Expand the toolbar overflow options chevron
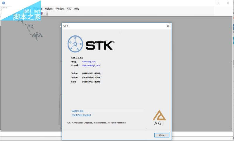The width and height of the screenshot is (234, 141). click(x=47, y=14)
